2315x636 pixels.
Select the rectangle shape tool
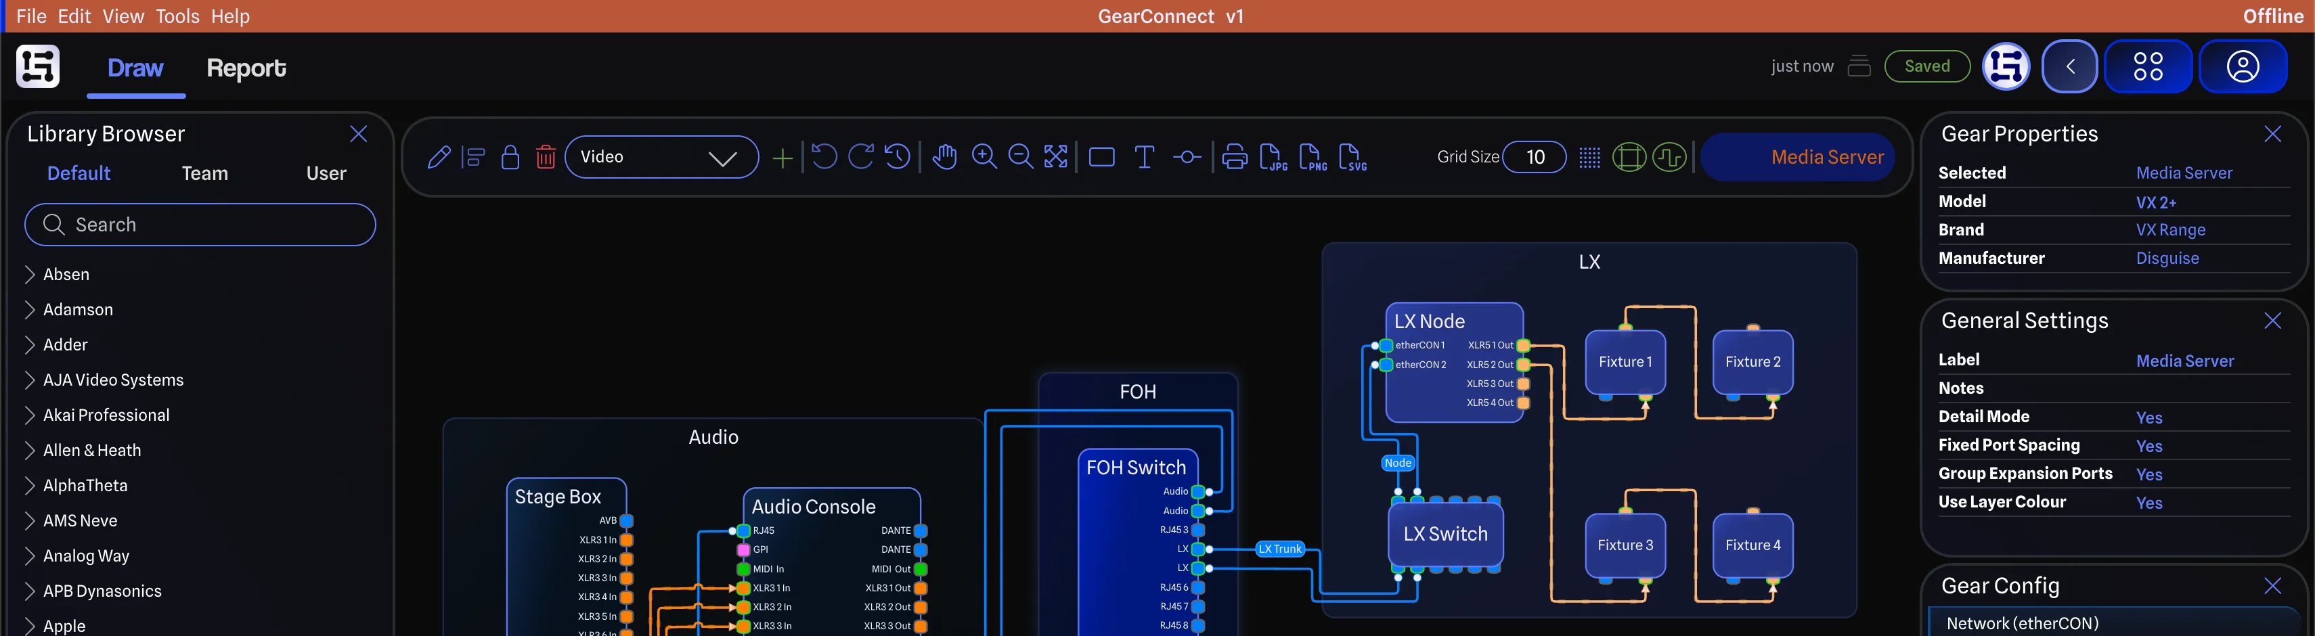(x=1101, y=157)
